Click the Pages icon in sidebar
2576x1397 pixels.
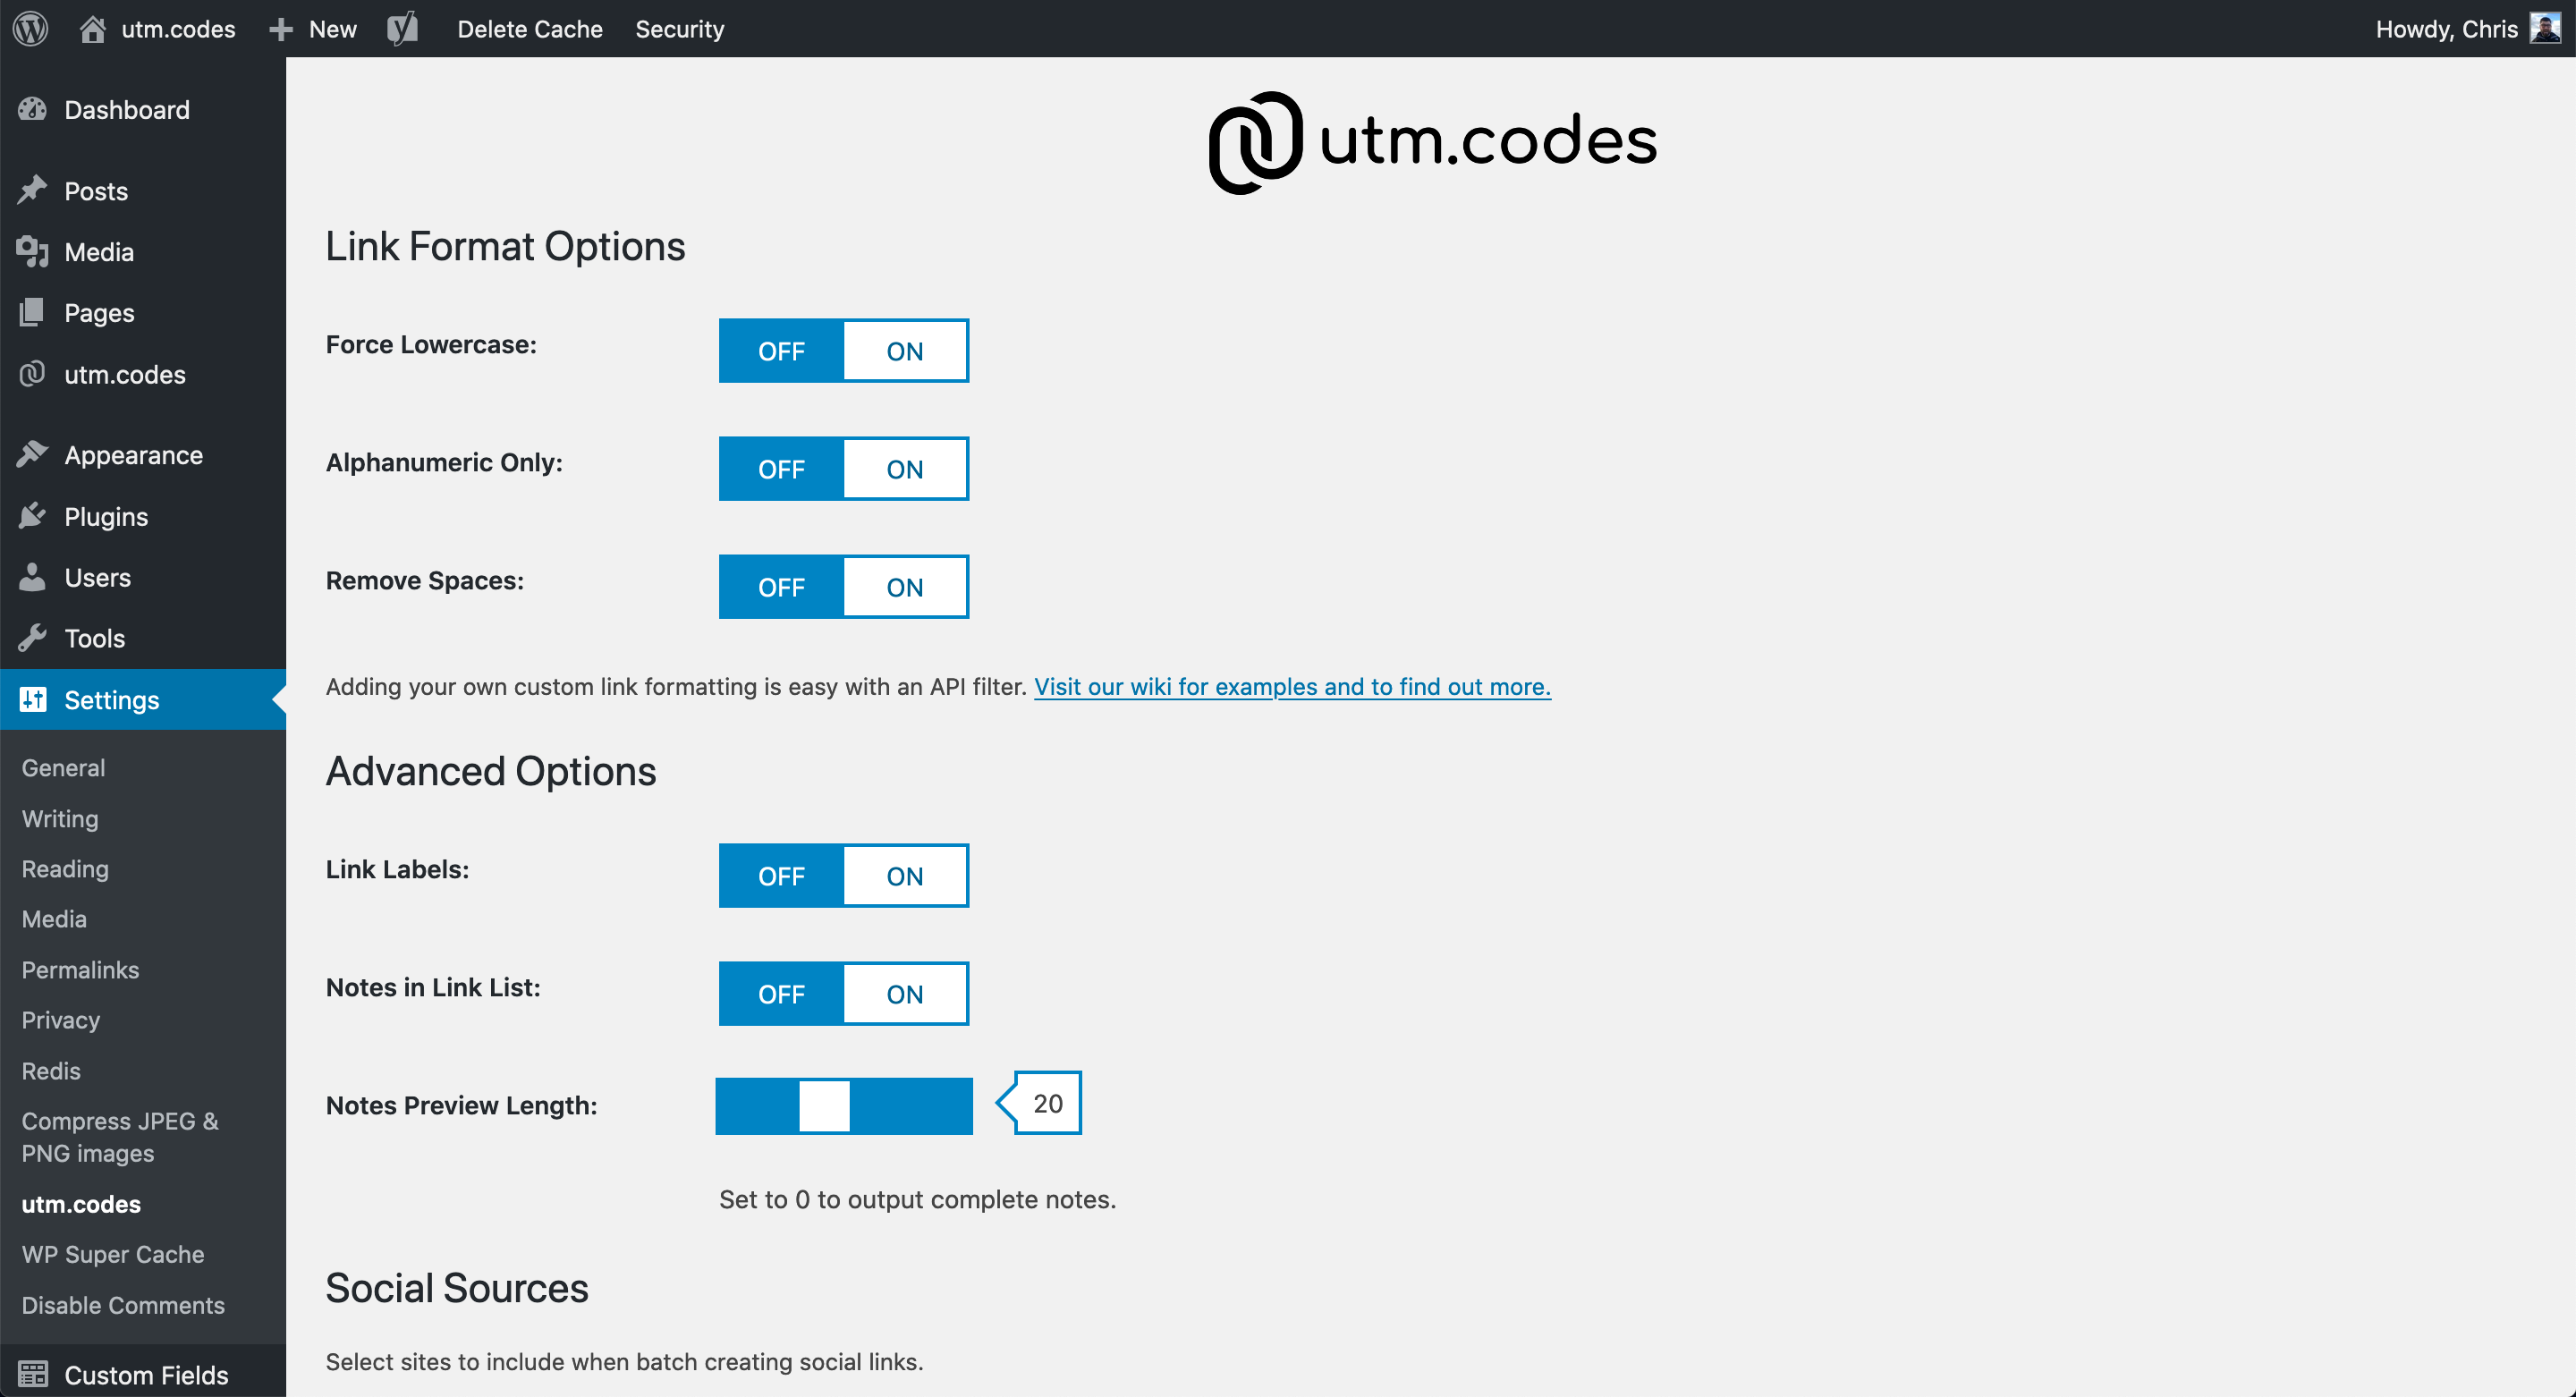tap(33, 312)
